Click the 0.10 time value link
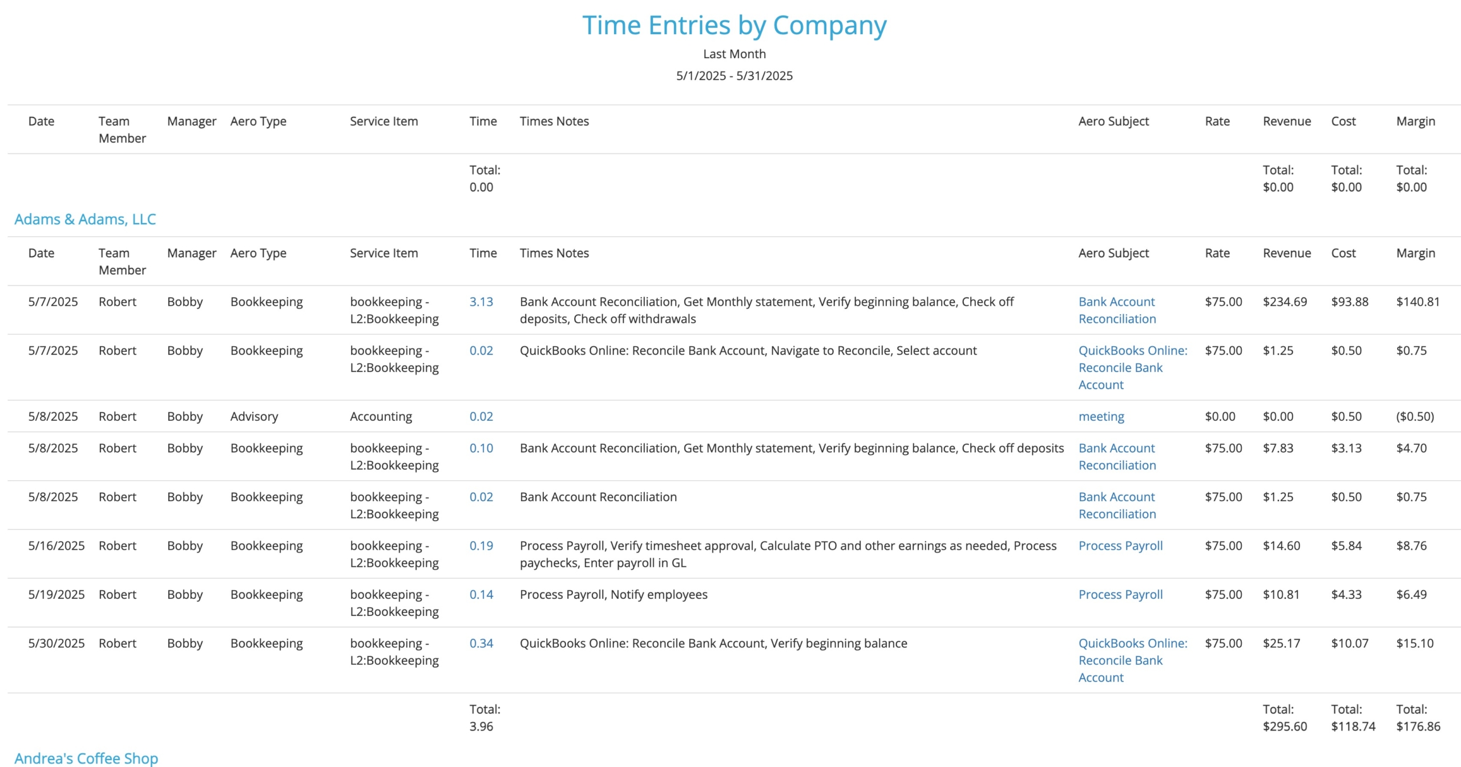Screen dimensions: 1461x767 pyautogui.click(x=481, y=448)
